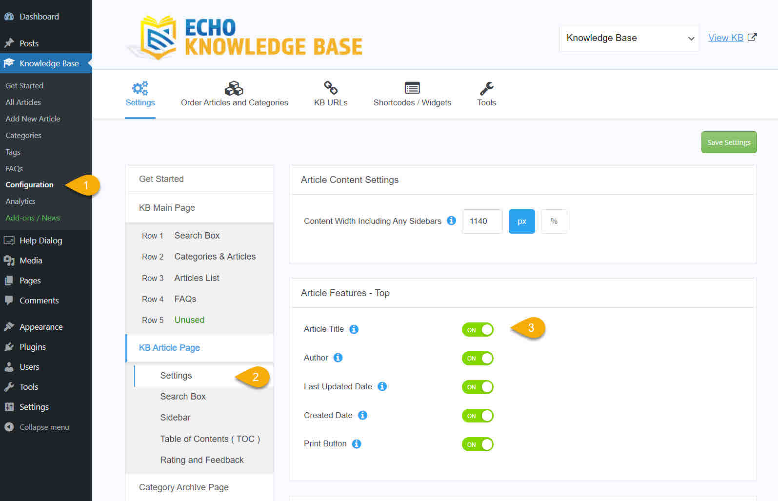Open the Shortcodes / Widgets tab

(x=412, y=95)
